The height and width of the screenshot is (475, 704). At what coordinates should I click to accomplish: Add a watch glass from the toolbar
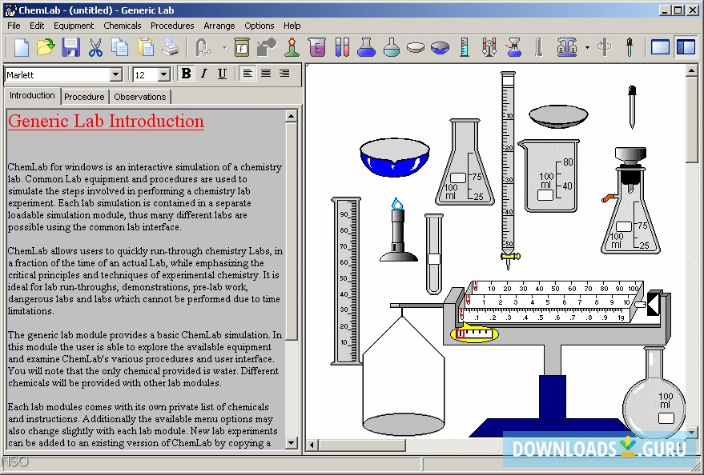pos(416,47)
